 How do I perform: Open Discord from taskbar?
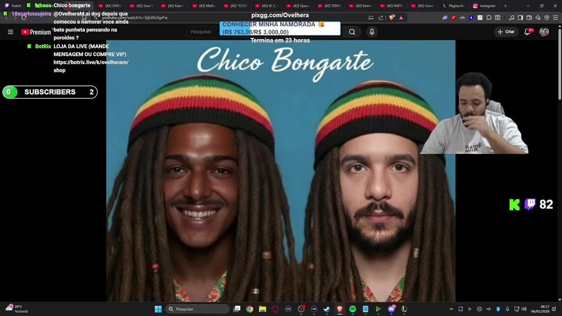click(391, 309)
